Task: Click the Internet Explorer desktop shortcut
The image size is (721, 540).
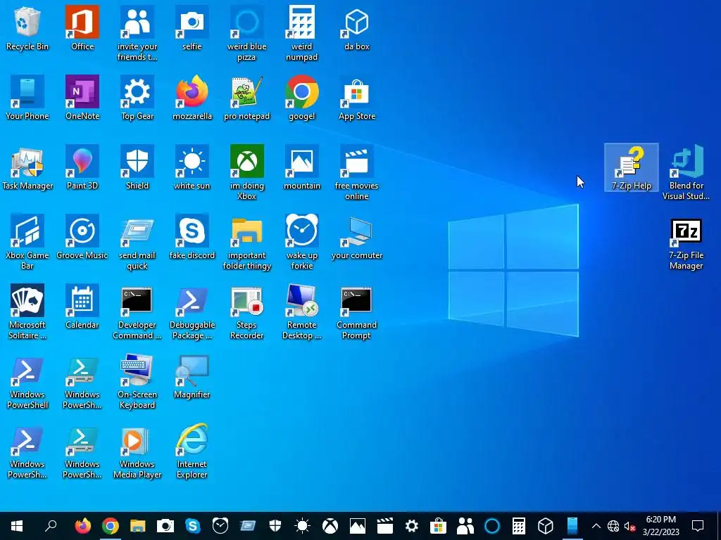Action: pos(192,451)
